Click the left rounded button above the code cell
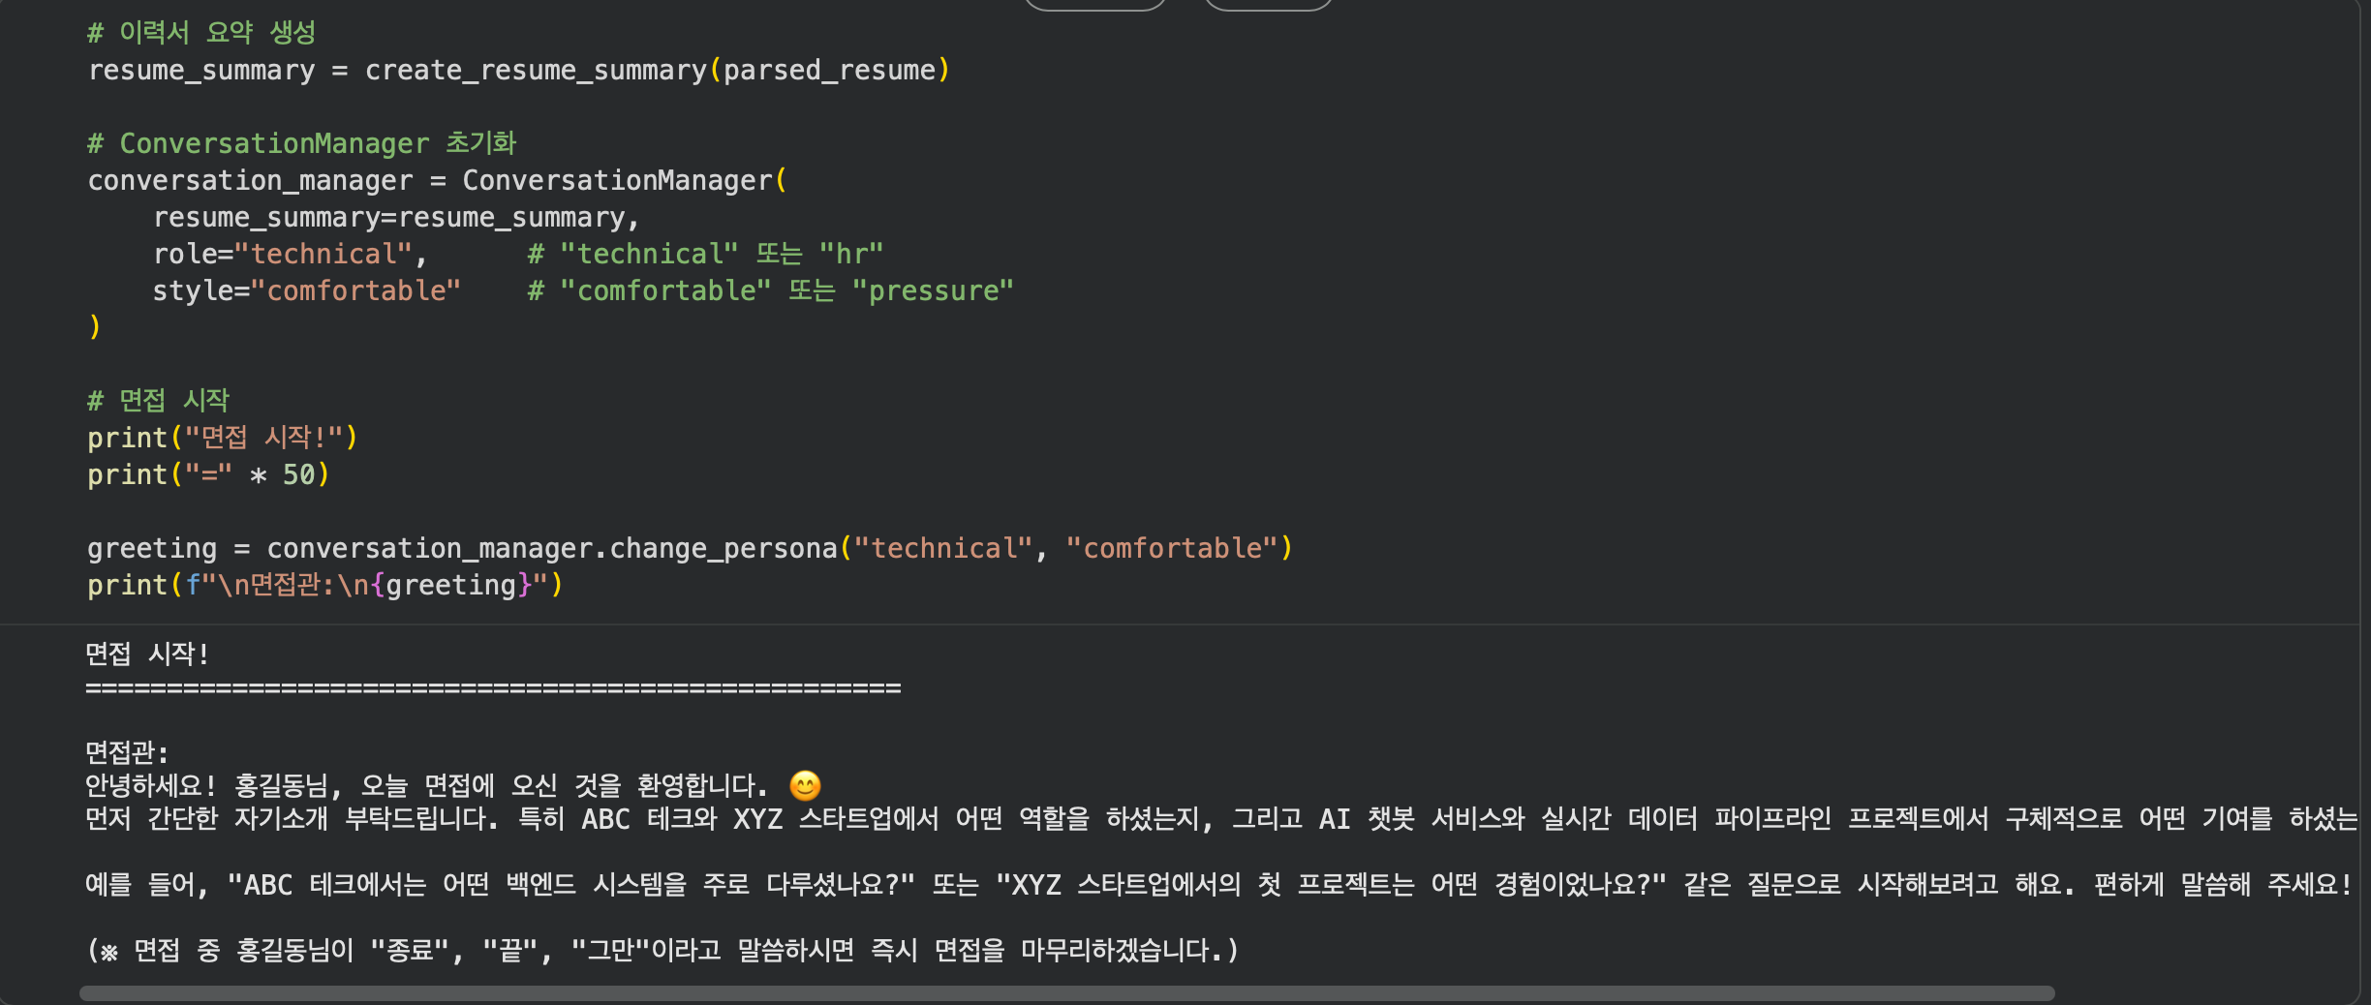 click(x=1095, y=4)
